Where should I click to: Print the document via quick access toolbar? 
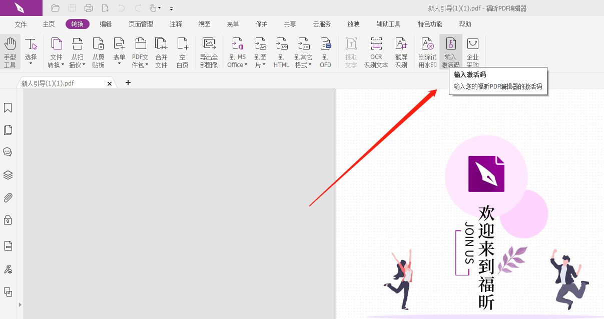pyautogui.click(x=89, y=8)
